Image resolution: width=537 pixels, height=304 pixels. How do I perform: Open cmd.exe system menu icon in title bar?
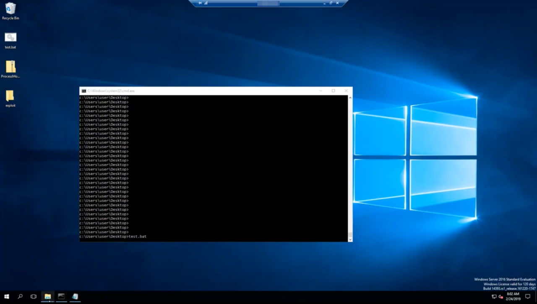click(x=84, y=91)
